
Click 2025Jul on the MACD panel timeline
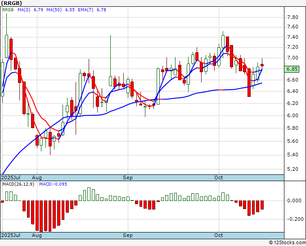[x=11, y=235]
